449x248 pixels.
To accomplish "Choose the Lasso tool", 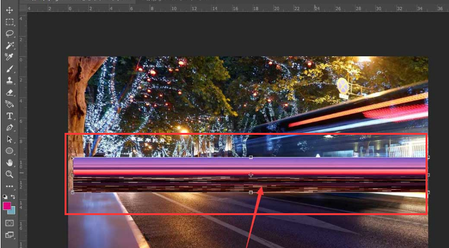I will point(9,34).
